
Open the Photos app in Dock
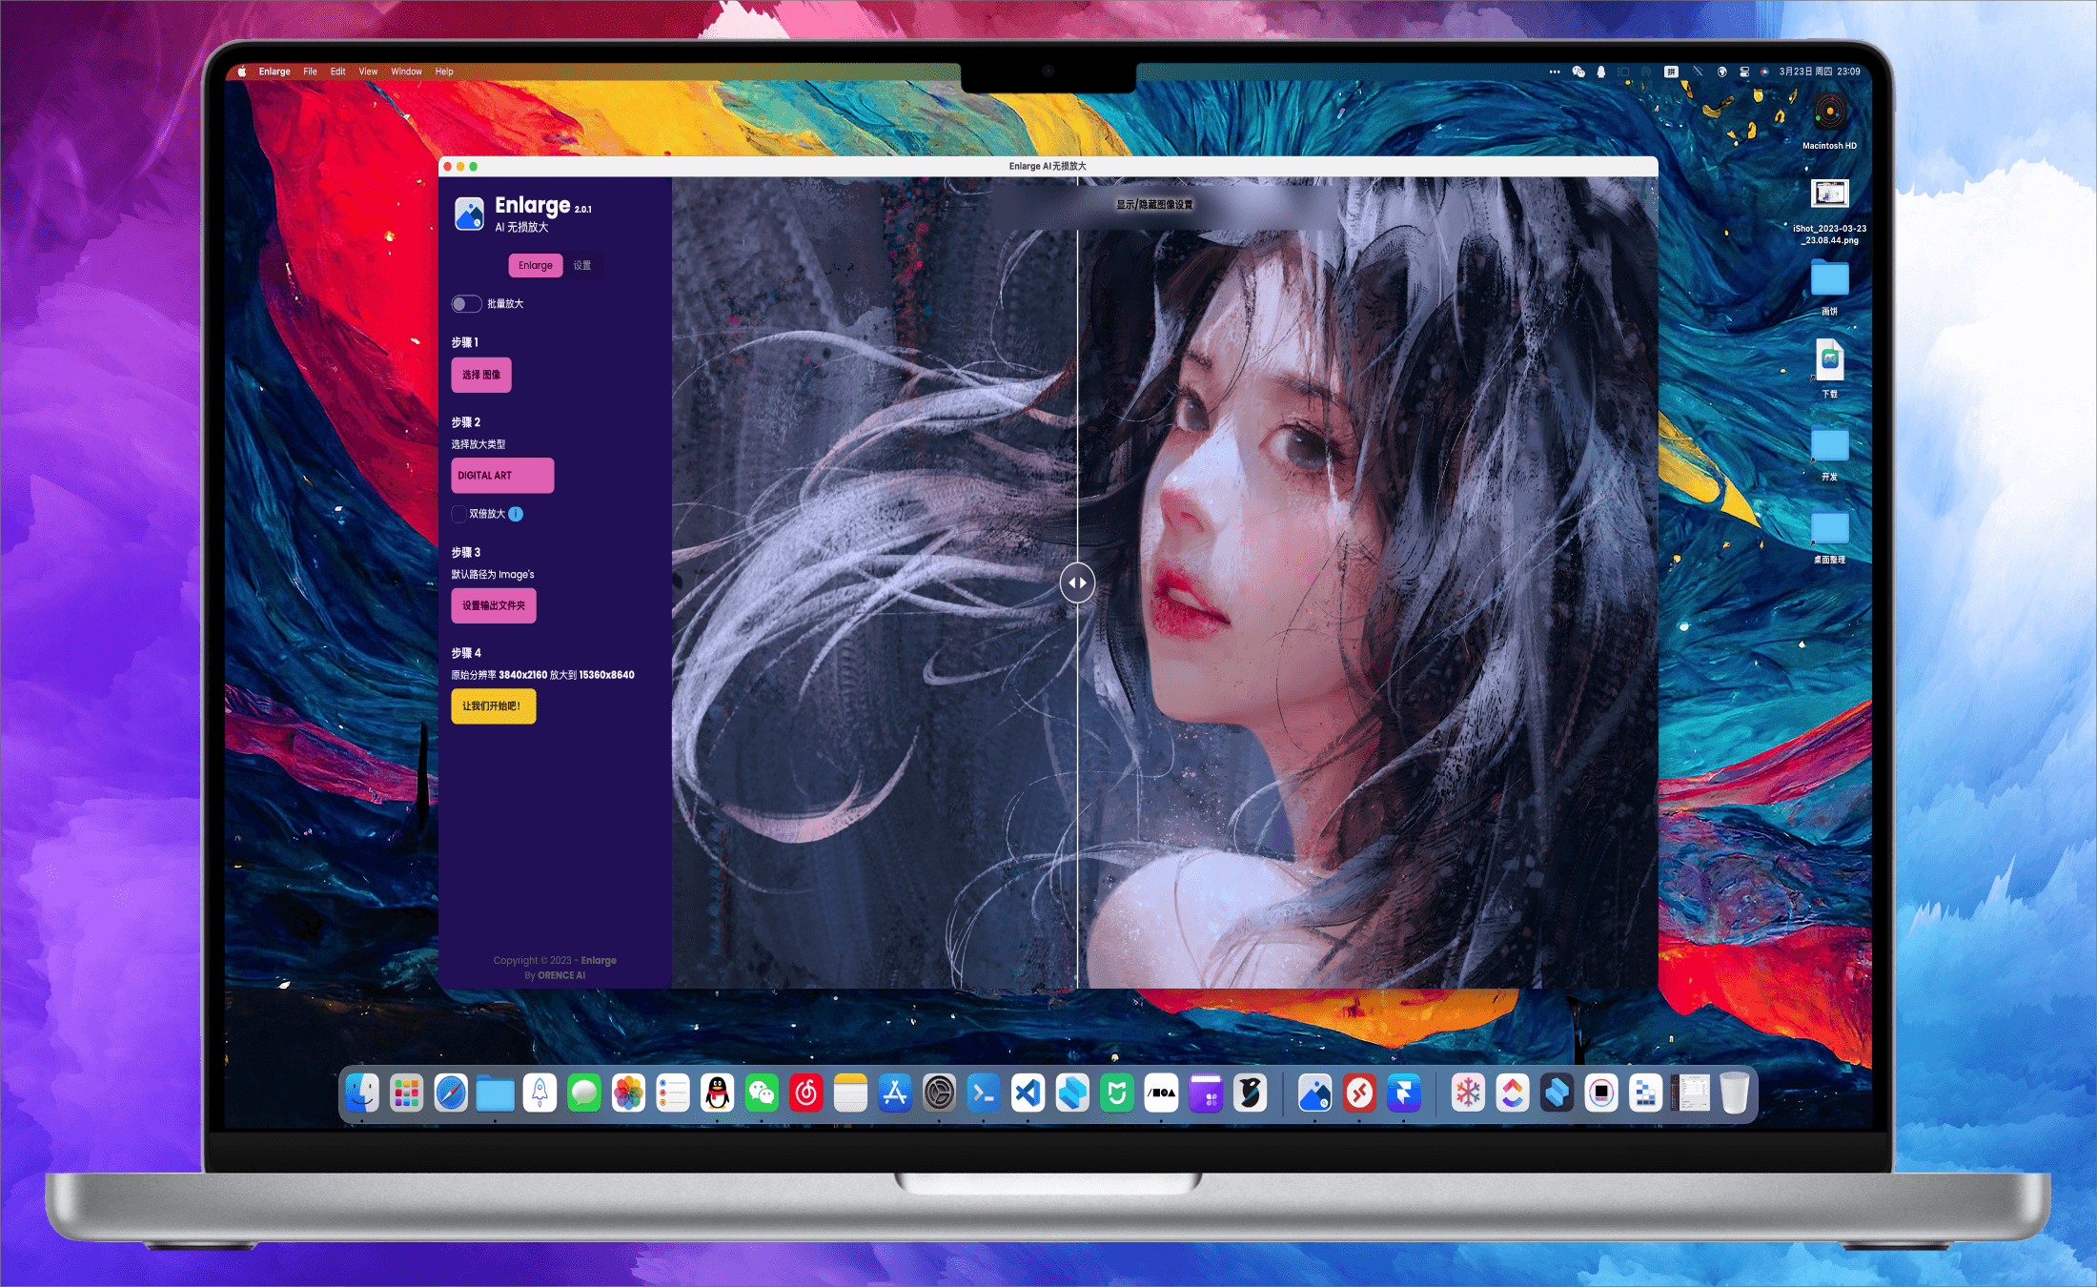click(628, 1093)
